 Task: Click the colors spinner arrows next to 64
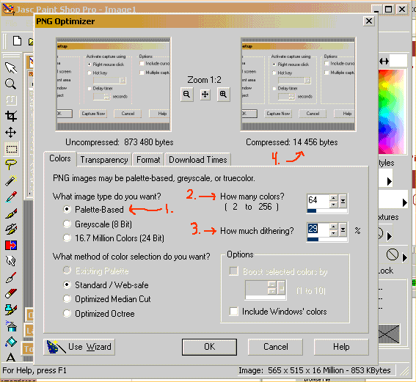[x=334, y=201]
